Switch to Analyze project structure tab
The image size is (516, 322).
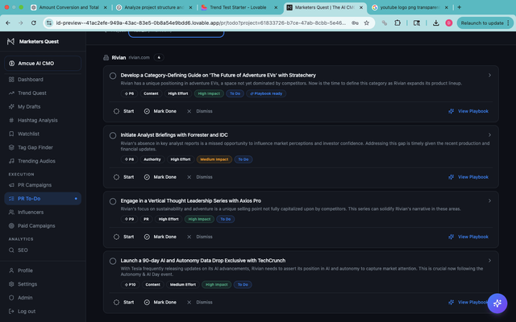pos(154,7)
